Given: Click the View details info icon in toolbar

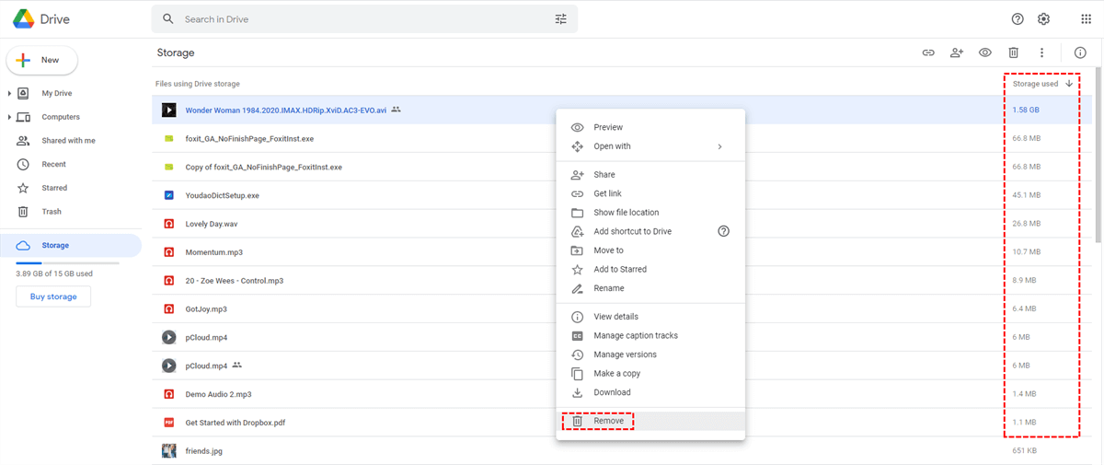Looking at the screenshot, I should [1080, 53].
